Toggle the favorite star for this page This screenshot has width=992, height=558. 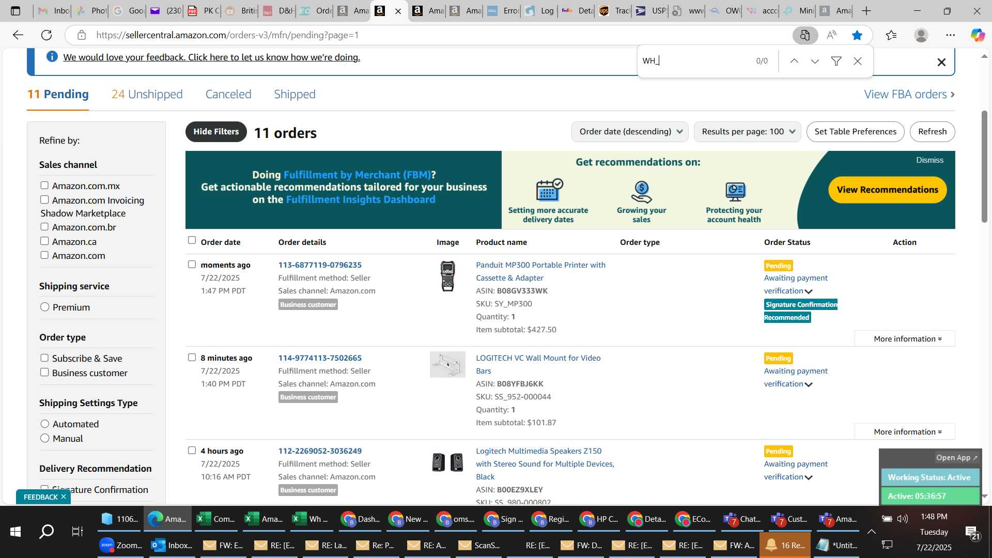pyautogui.click(x=857, y=35)
